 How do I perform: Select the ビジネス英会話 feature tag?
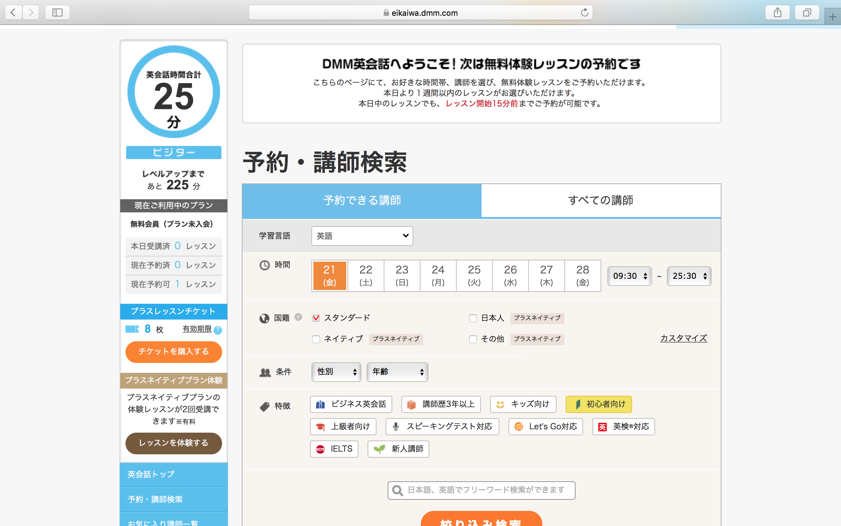[x=351, y=404]
